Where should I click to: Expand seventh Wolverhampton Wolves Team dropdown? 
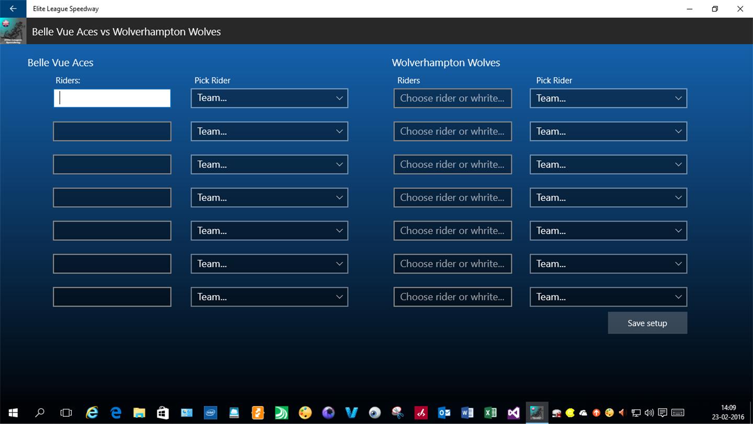coord(608,297)
